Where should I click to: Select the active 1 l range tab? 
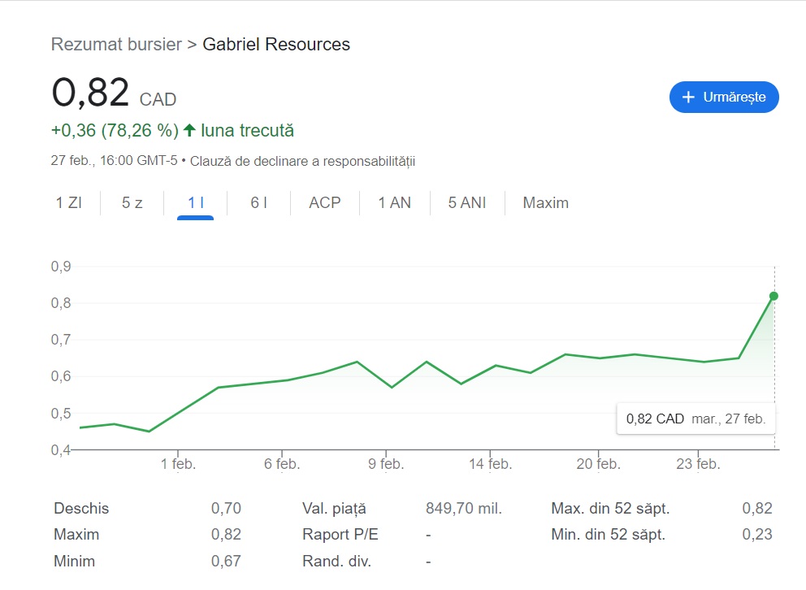[x=196, y=203]
